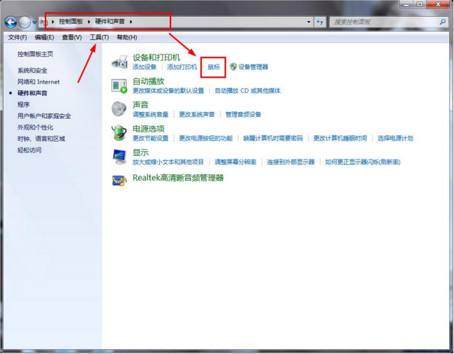Open 网络和 Internet in sidebar
This screenshot has width=454, height=354.
(x=38, y=82)
